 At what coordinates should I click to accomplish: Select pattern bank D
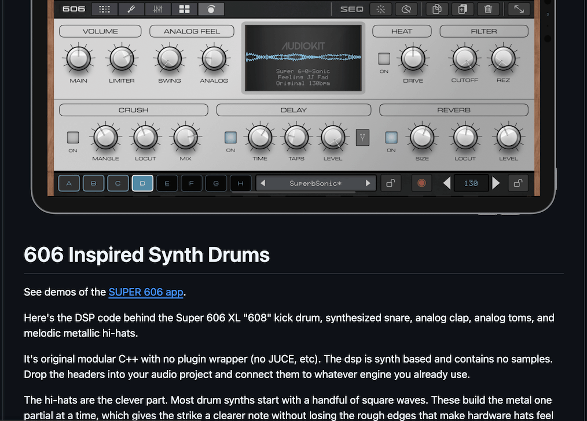pos(142,183)
